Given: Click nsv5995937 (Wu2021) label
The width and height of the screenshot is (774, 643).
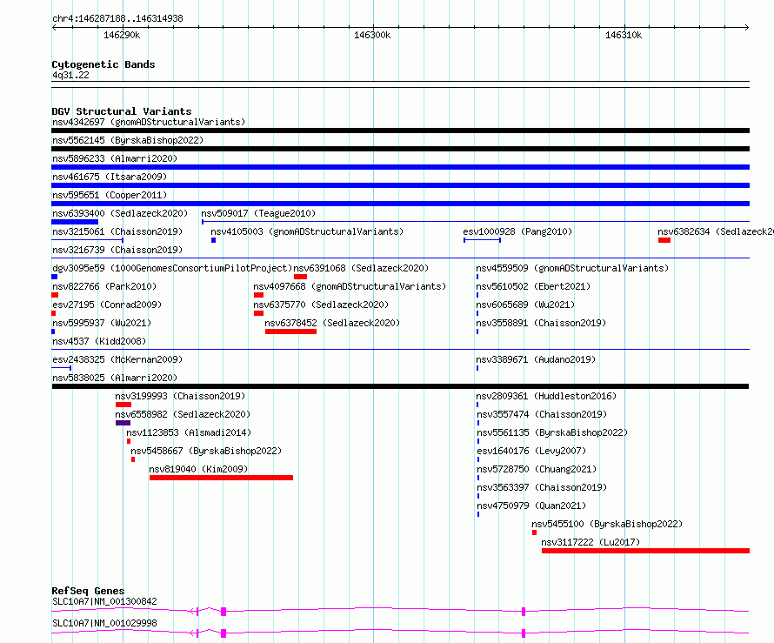Looking at the screenshot, I should (x=102, y=323).
